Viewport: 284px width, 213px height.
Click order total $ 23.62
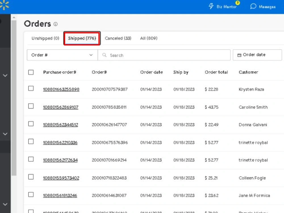[x=211, y=196]
